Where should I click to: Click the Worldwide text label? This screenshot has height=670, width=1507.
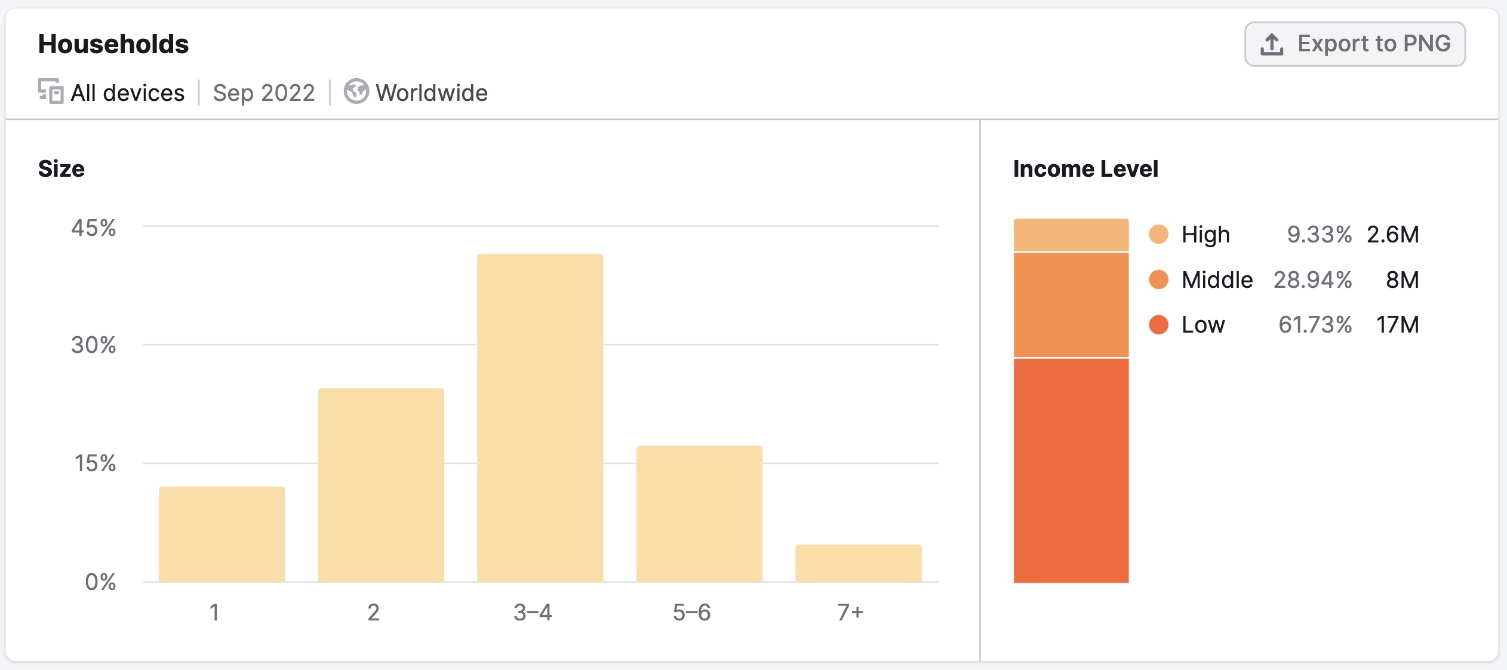432,93
